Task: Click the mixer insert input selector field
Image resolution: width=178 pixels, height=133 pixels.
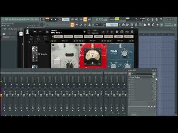Action: click(x=141, y=74)
